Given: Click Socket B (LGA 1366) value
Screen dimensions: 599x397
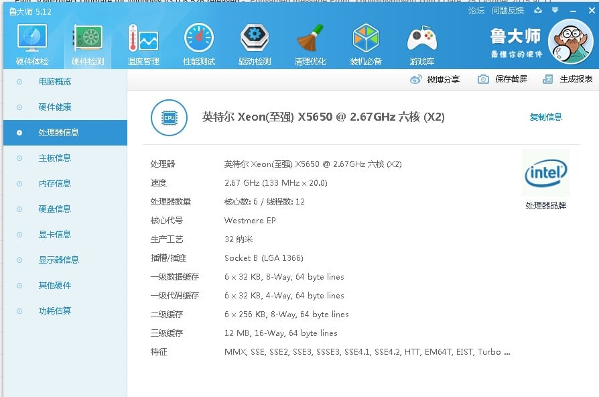Looking at the screenshot, I should [x=264, y=258].
